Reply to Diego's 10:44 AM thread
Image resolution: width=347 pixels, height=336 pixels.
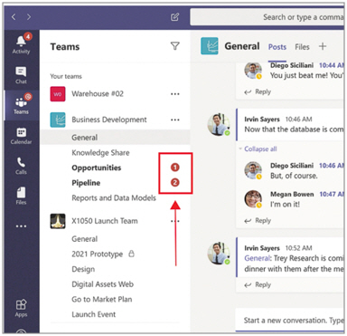coord(258,91)
